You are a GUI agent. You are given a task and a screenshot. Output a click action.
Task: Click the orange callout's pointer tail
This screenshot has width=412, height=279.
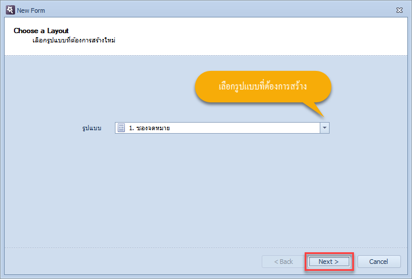point(314,109)
